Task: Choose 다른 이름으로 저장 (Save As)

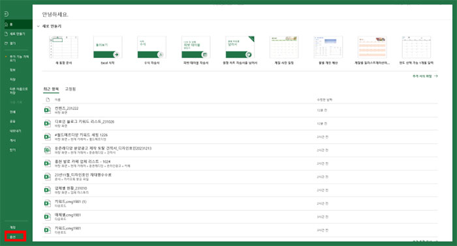Action: 19,90
